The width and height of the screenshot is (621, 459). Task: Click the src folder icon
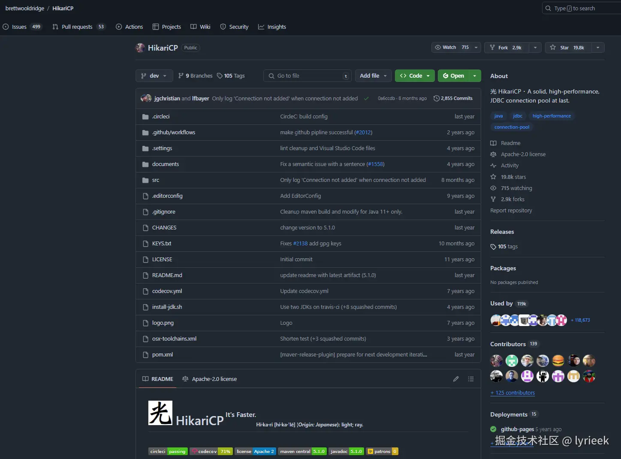click(145, 180)
